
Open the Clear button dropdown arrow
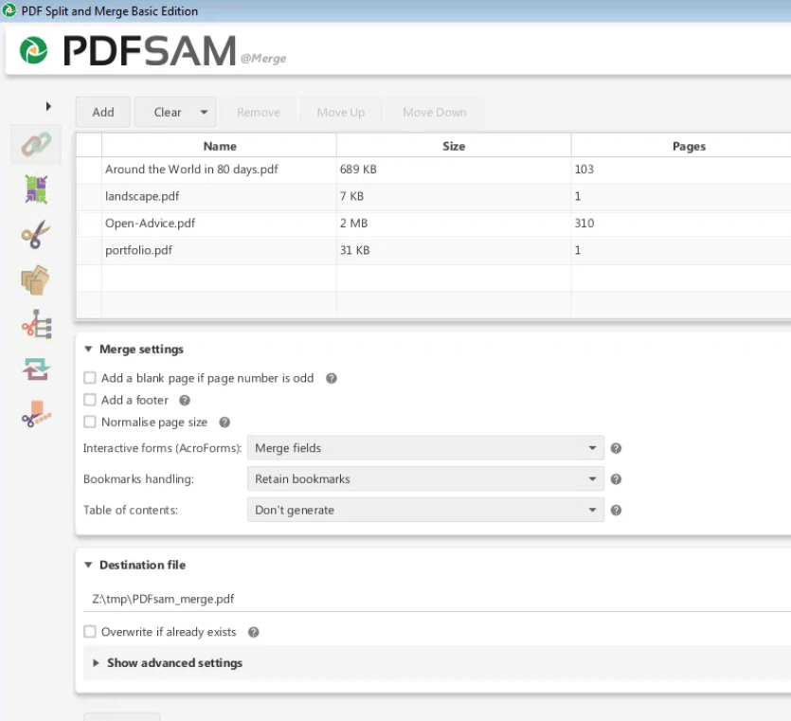pos(202,111)
